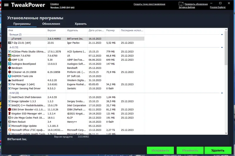The height and width of the screenshot is (156, 235).
Task: Select AIDA64 7.0.6700 entry
Action: (x=76, y=56)
